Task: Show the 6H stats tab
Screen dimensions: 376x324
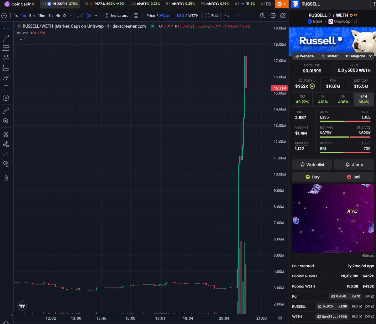Action: tap(343, 99)
